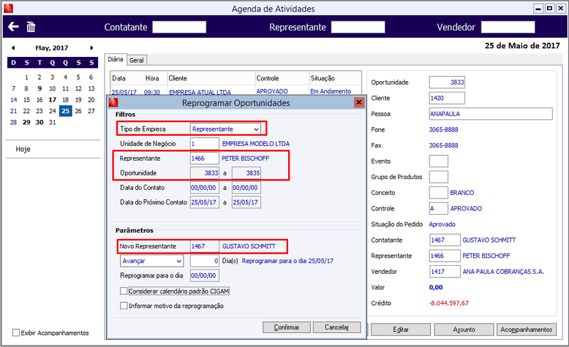The height and width of the screenshot is (347, 569).
Task: Click the back arrow icon in toolbar
Action: pyautogui.click(x=14, y=26)
